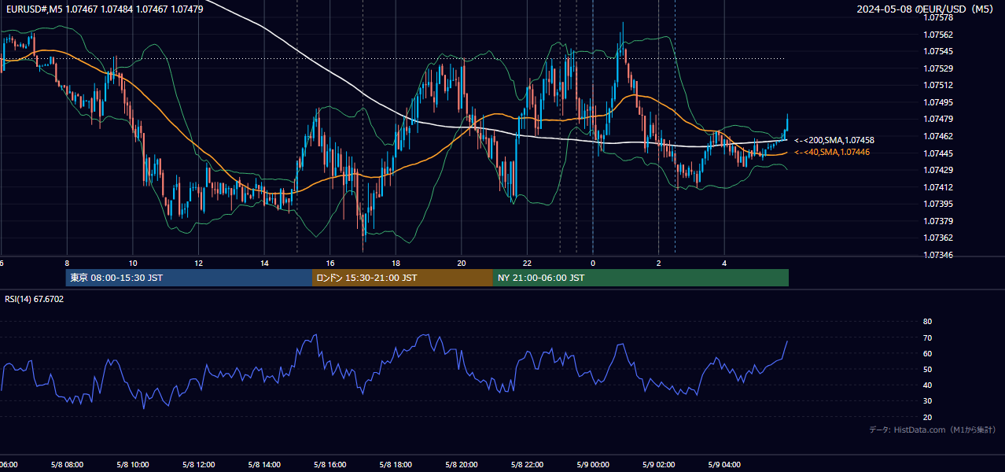Click hour label 18 under price chart
The height and width of the screenshot is (472, 1005).
(396, 263)
